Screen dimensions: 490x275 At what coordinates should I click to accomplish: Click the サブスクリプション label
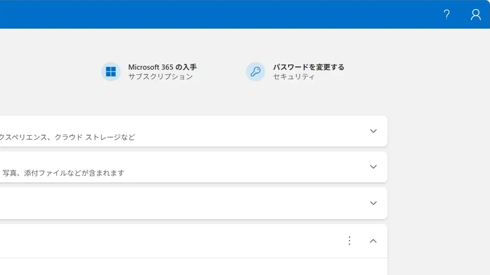click(160, 77)
